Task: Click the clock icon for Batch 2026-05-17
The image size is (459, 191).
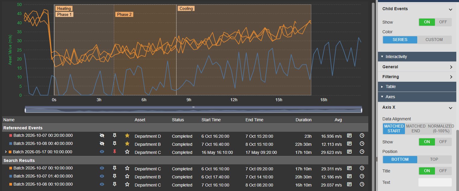Action: point(362,152)
